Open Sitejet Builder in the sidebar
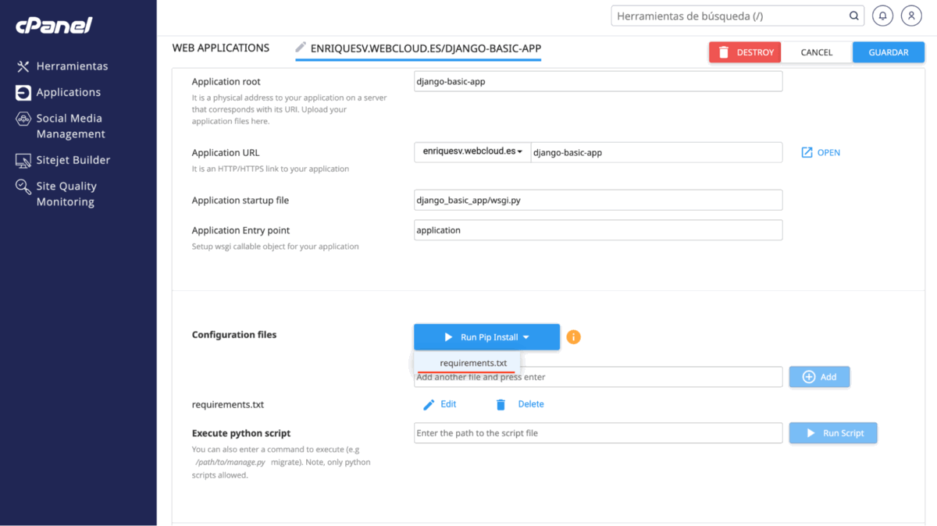Screen dimensions: 937x526 pos(73,160)
